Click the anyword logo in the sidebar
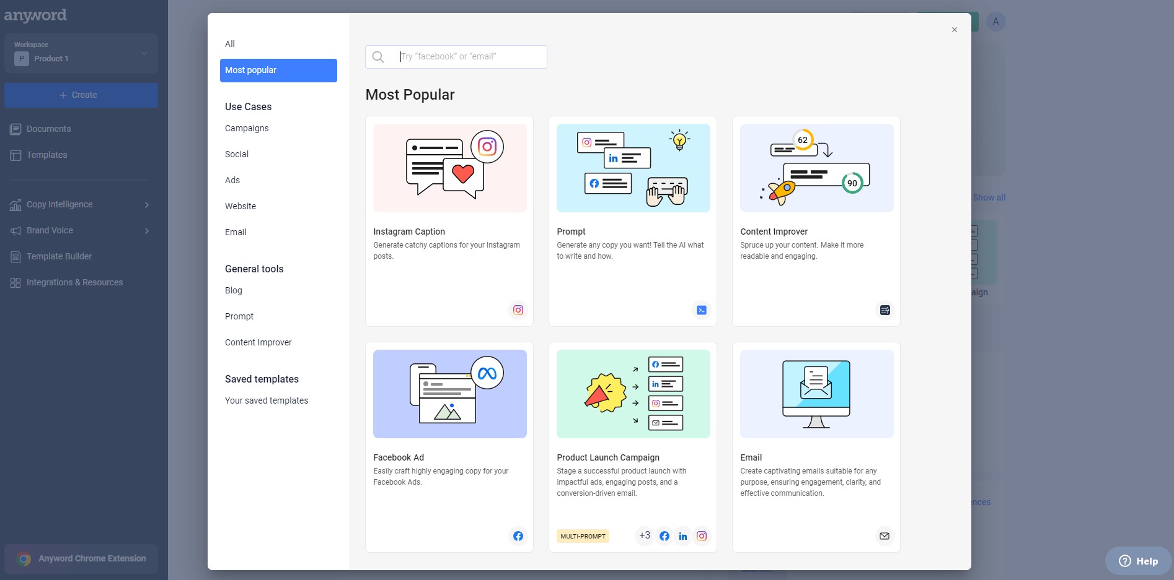The width and height of the screenshot is (1174, 580). [x=35, y=15]
